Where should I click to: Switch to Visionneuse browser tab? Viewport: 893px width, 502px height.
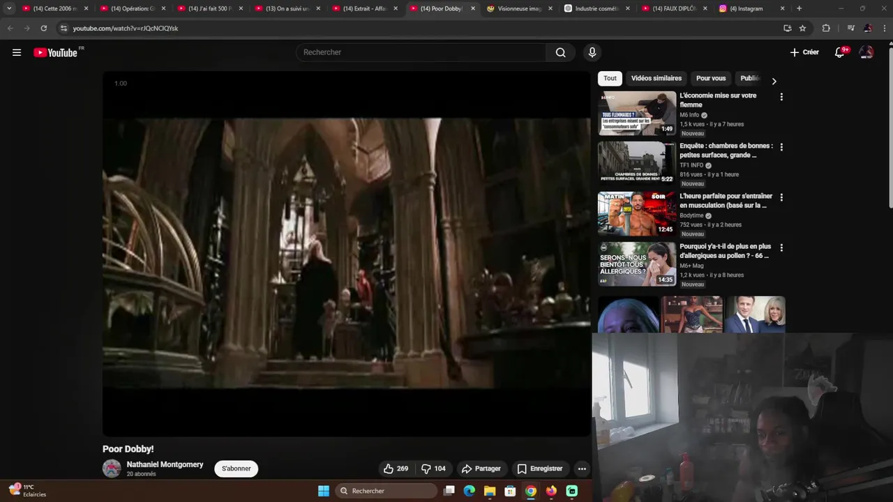coord(519,8)
